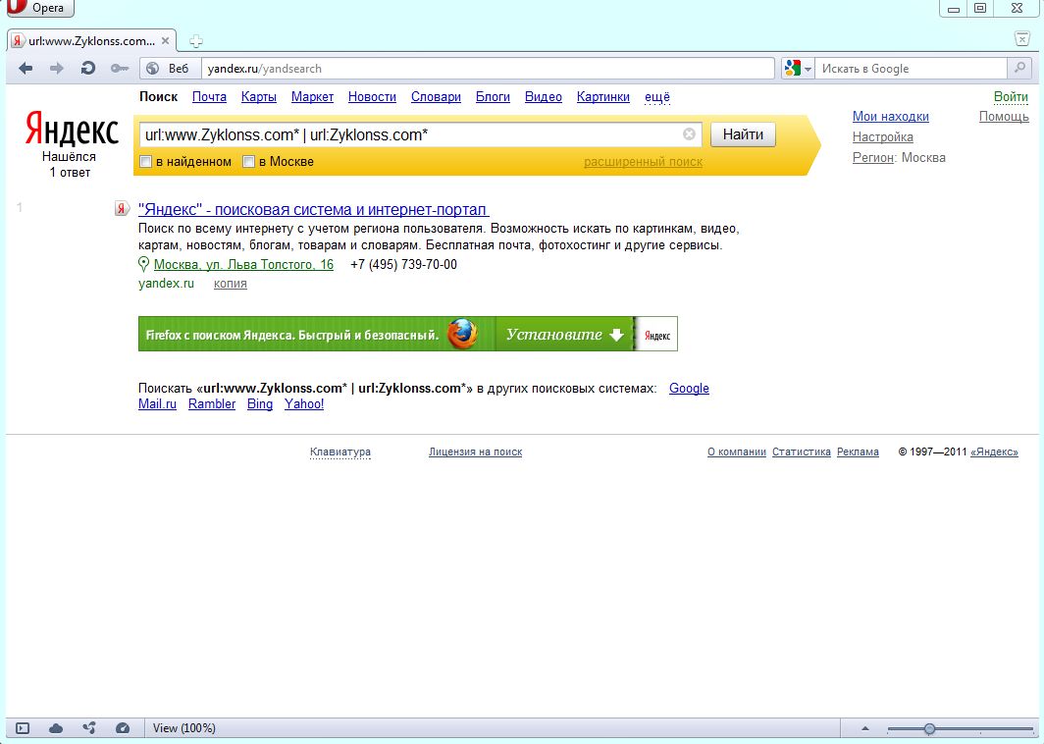
Task: Open the Почта service link
Action: click(209, 96)
